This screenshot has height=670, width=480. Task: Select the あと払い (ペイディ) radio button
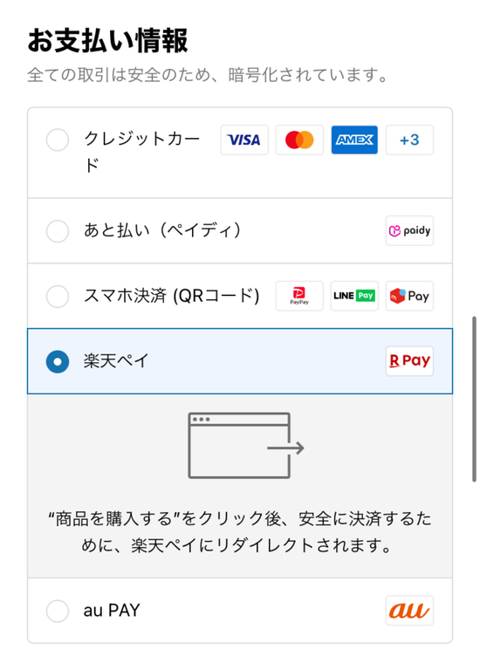[58, 231]
